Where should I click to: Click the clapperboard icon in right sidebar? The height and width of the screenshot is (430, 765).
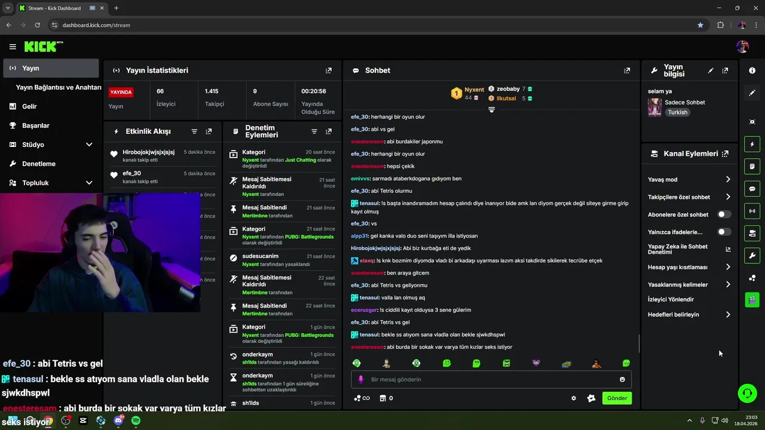tap(752, 299)
